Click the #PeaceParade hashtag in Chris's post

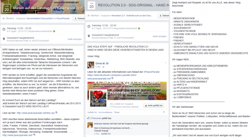coord(150,72)
